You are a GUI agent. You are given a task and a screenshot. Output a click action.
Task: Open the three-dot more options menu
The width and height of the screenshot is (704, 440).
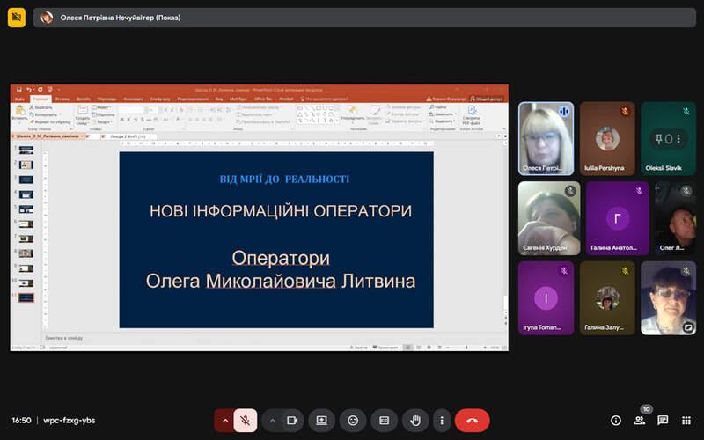[x=442, y=421]
